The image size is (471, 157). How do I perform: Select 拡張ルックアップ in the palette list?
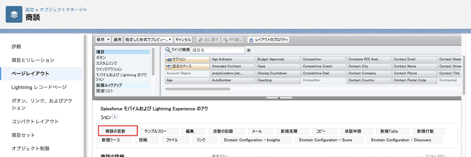[x=123, y=85]
